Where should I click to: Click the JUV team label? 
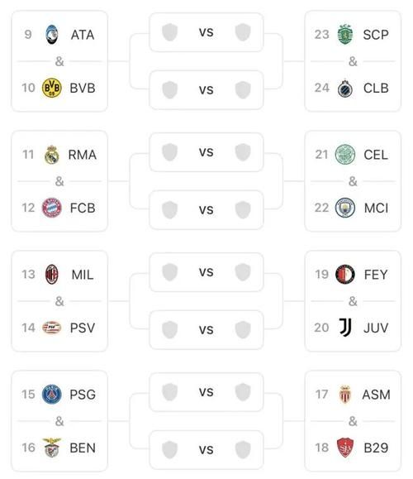point(376,328)
